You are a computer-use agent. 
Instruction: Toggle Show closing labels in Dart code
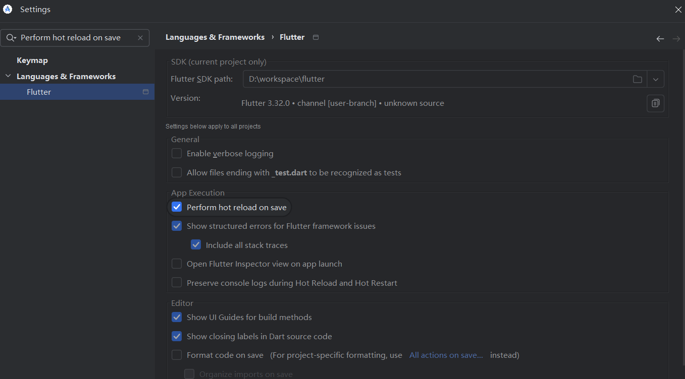177,336
